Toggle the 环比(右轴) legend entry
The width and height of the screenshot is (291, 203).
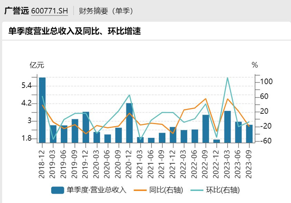[215, 190]
